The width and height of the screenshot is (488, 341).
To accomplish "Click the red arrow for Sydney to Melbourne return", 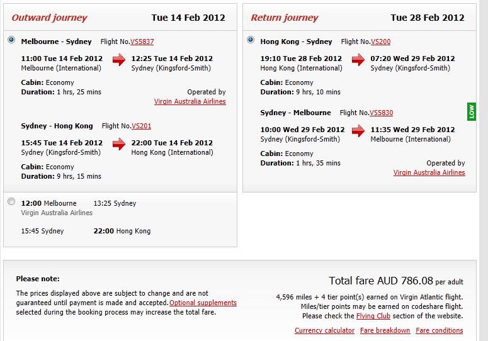I will point(358,131).
